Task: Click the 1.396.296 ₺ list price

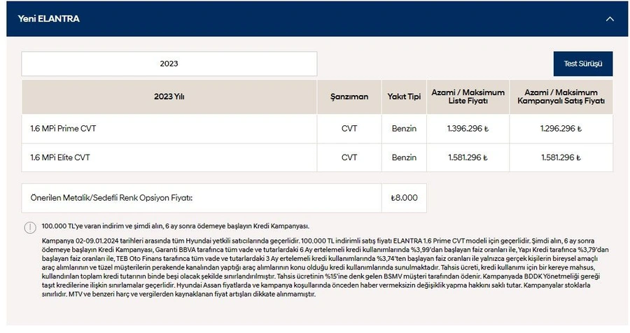Action: [x=468, y=129]
